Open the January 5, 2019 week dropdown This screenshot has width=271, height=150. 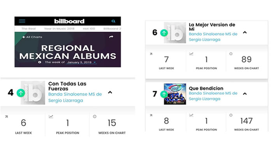tap(81, 62)
